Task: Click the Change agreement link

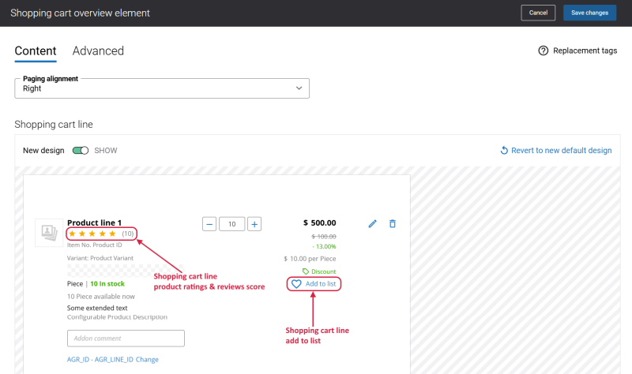Action: coord(147,360)
